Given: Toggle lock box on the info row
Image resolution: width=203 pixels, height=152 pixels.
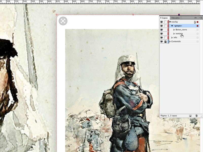Looking at the screenshot, I should tap(165, 37).
